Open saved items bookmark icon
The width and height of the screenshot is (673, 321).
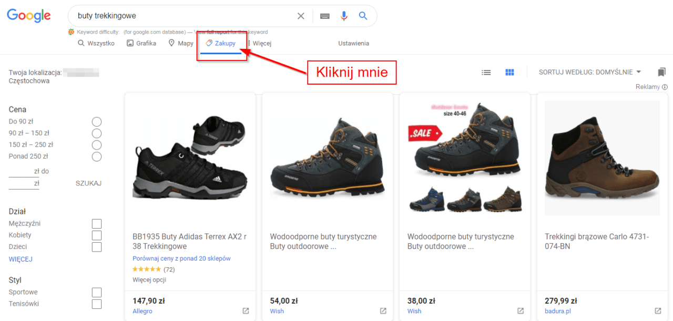click(x=661, y=72)
